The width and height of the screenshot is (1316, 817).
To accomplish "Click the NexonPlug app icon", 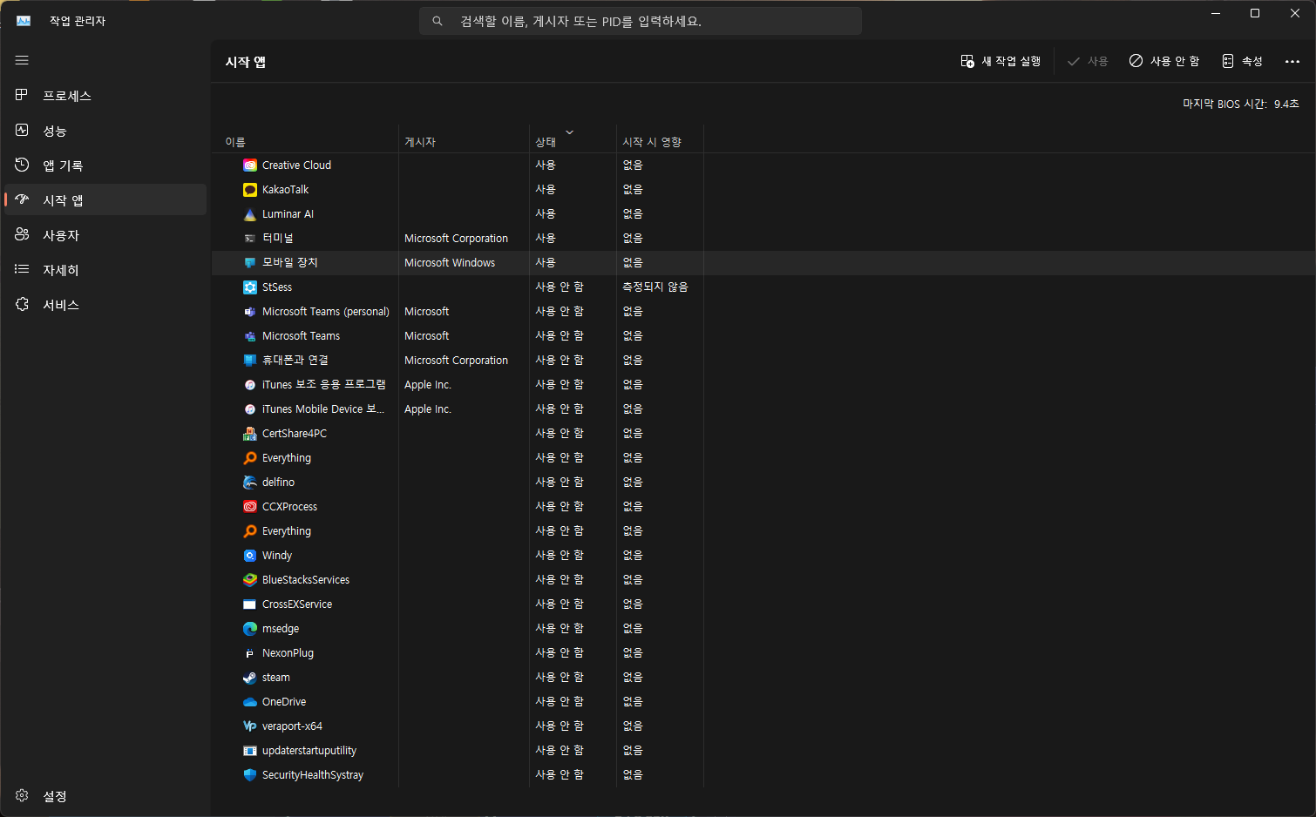I will coord(250,653).
